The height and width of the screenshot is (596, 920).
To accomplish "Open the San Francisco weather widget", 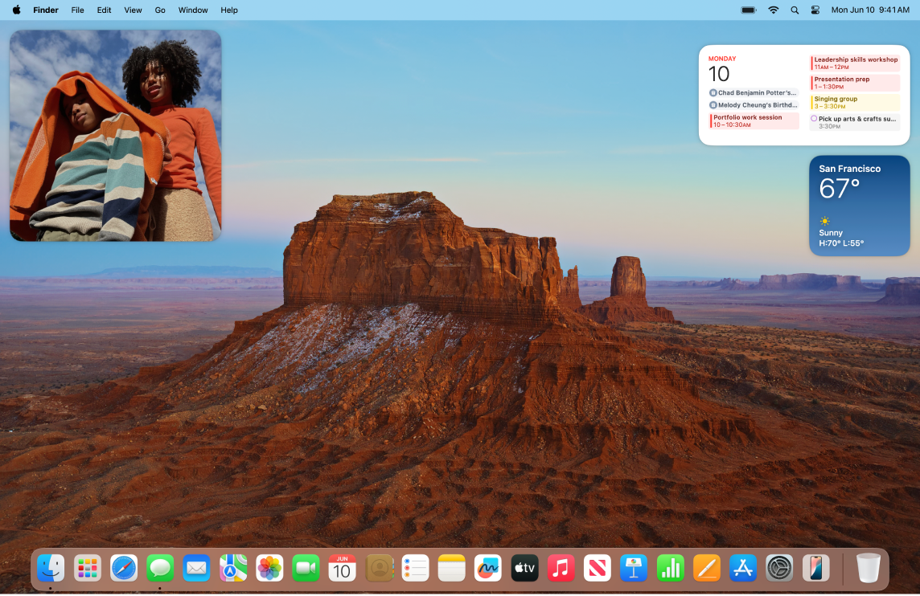I will coord(859,206).
